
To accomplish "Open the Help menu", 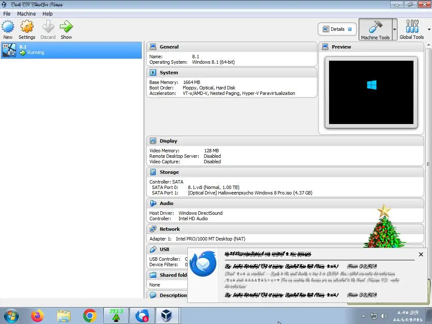I will 47,14.
